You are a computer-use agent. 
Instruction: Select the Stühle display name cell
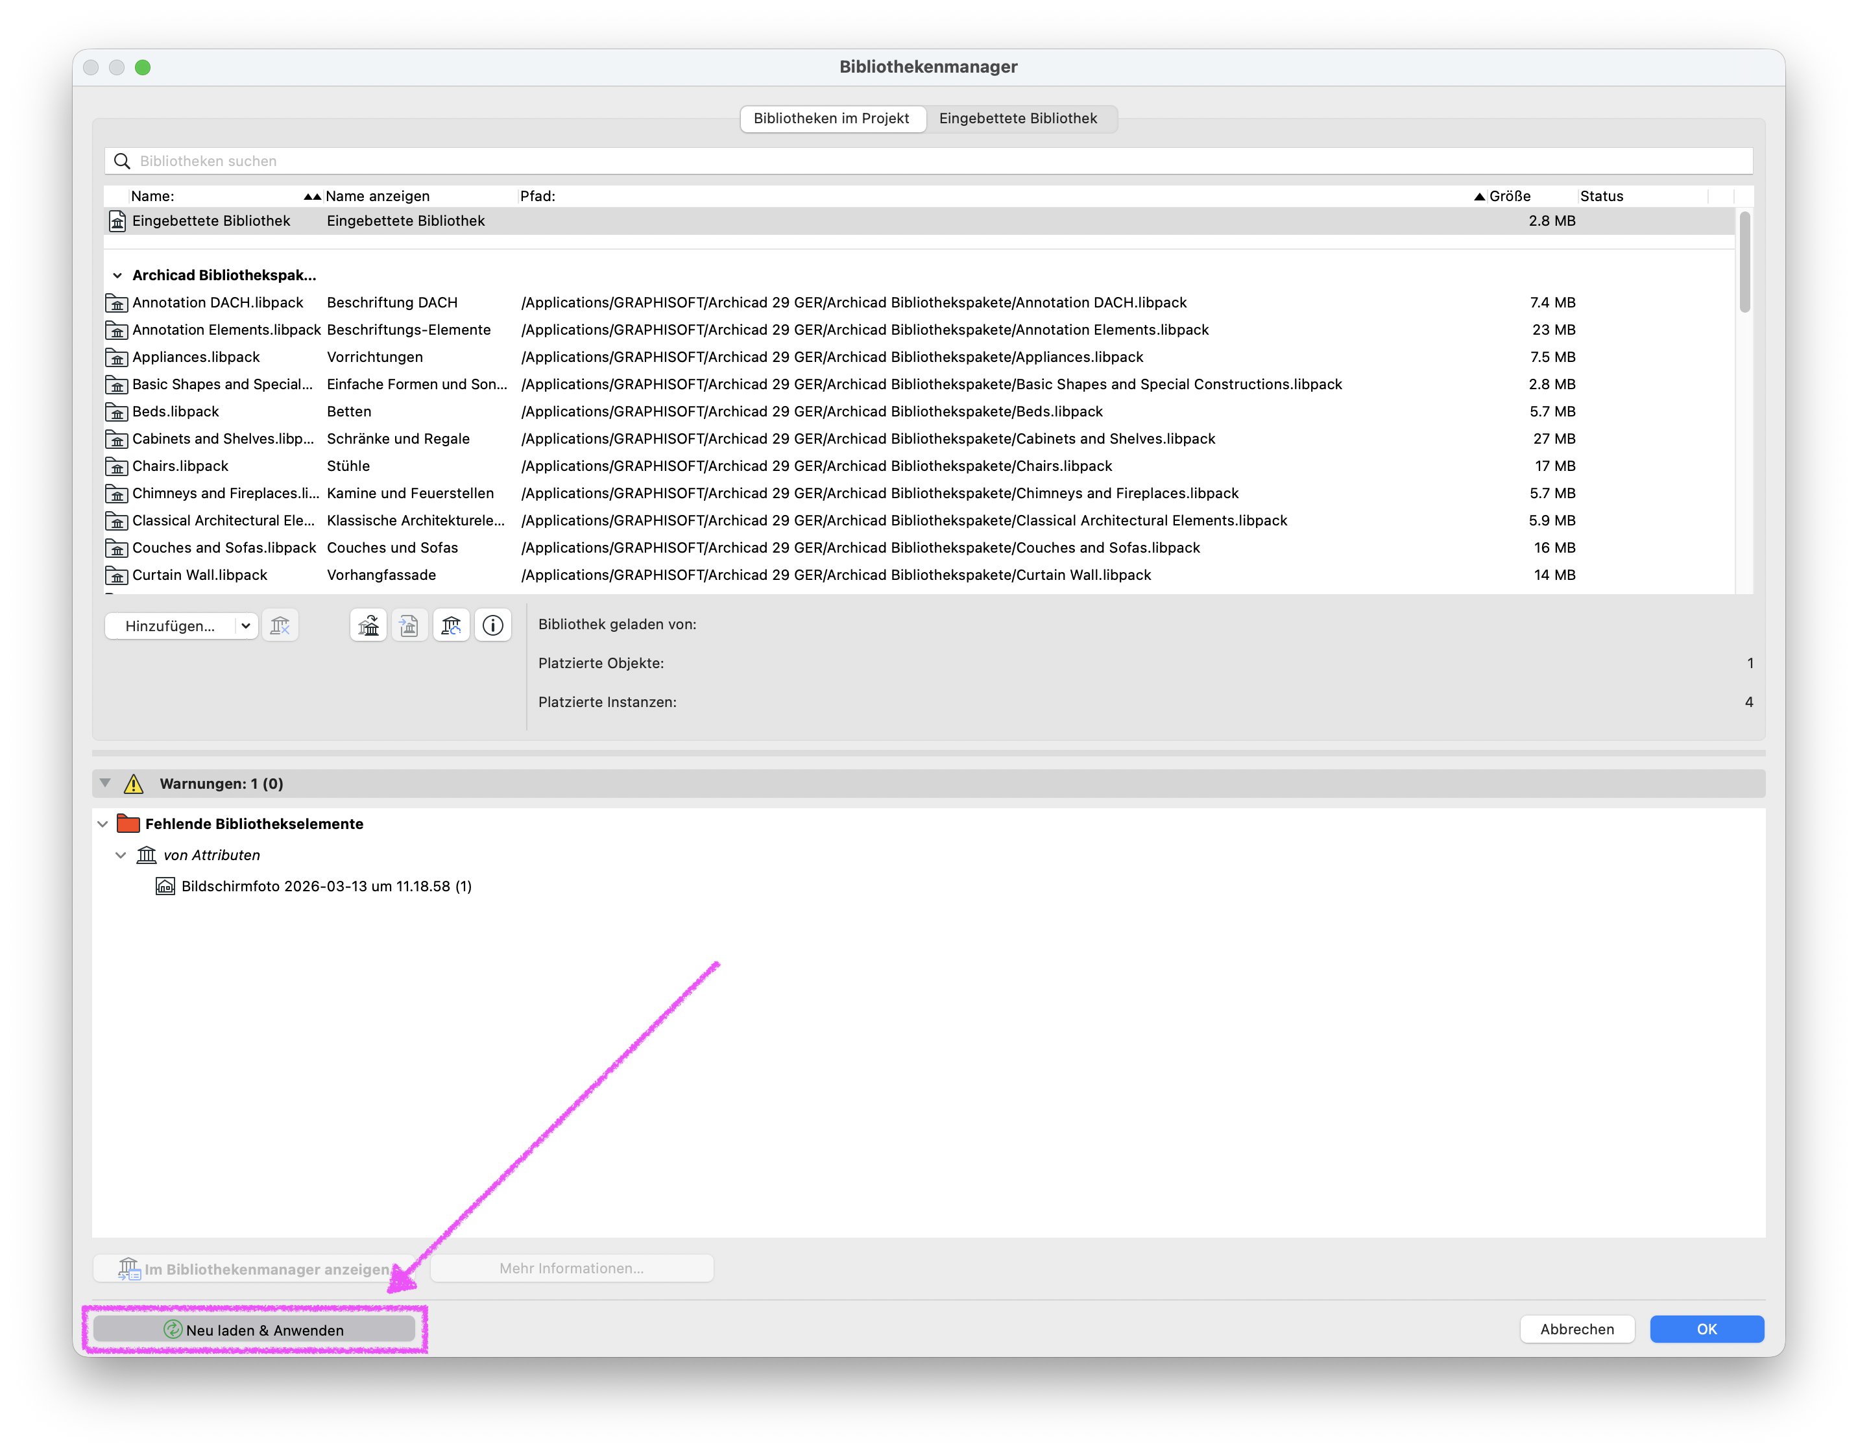tap(349, 466)
